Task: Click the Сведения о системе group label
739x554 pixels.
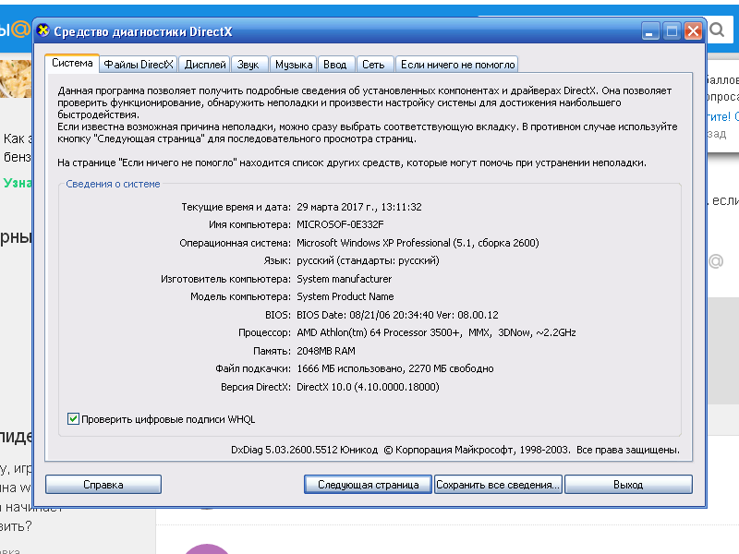Action: pos(113,184)
